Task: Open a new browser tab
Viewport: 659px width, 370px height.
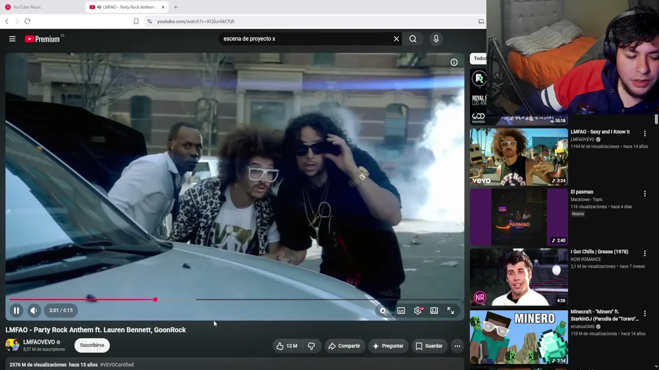Action: pyautogui.click(x=176, y=7)
